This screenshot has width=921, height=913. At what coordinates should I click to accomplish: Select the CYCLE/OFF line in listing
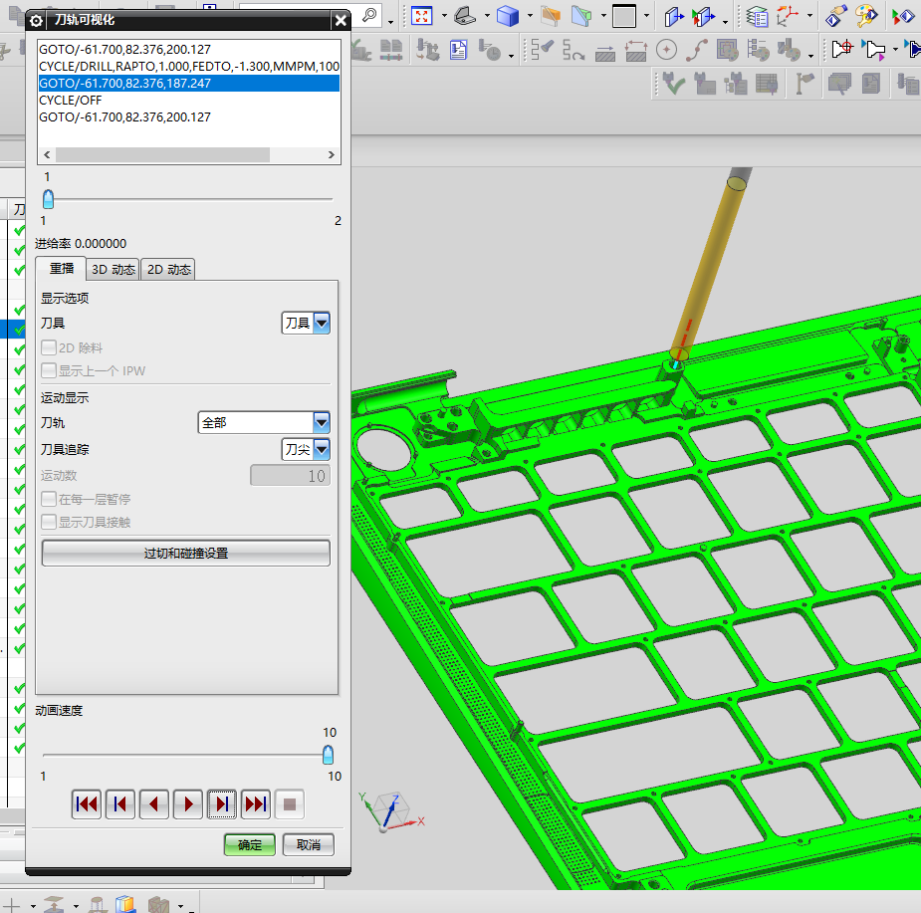pyautogui.click(x=188, y=100)
